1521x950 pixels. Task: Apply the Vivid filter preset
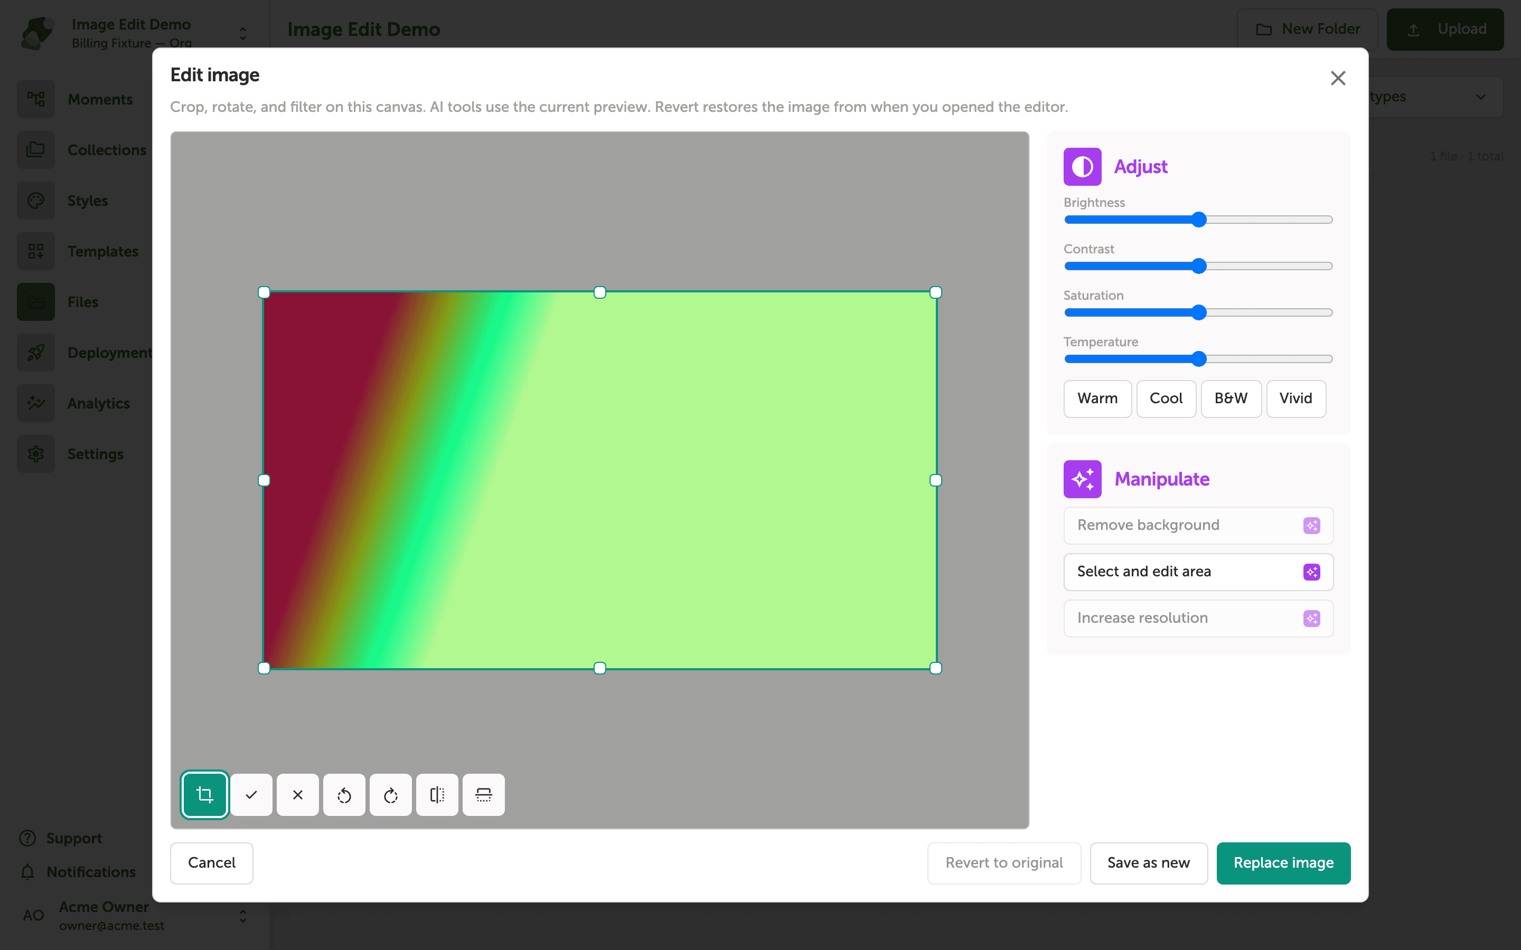(1296, 398)
